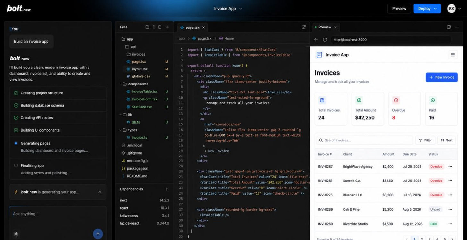
Task: Go to page 2 of invoices
Action: [422, 239]
